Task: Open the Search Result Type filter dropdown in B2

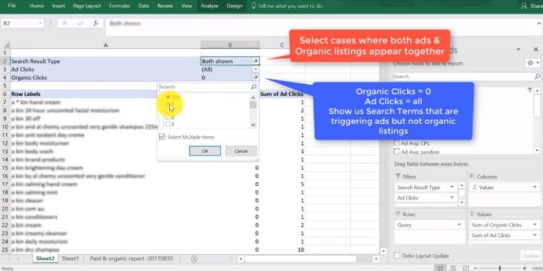Action: click(x=256, y=61)
